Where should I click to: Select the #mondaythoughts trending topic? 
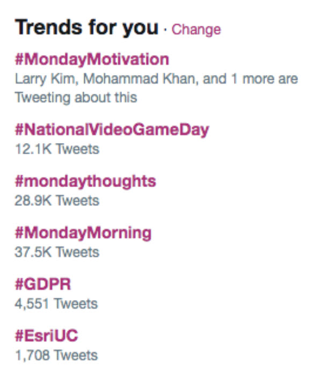[x=85, y=181]
